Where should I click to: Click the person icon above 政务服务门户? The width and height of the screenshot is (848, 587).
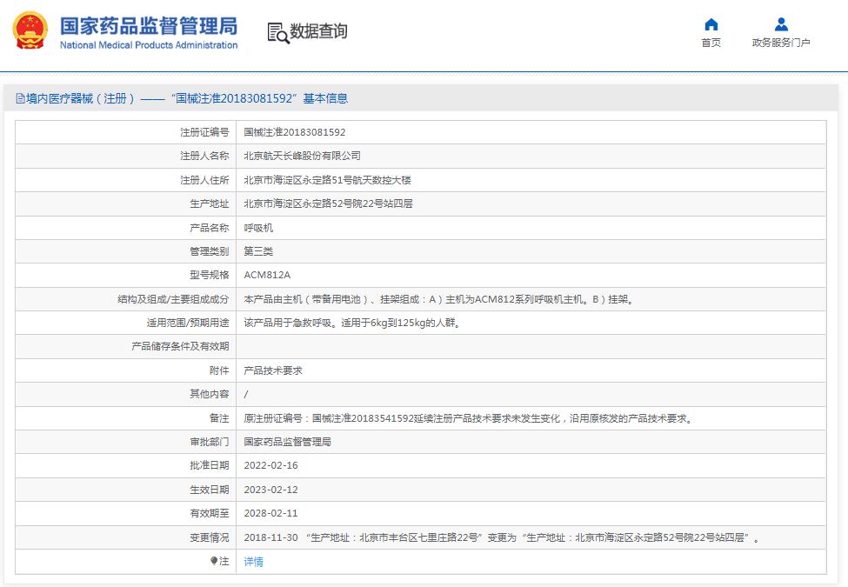[781, 25]
